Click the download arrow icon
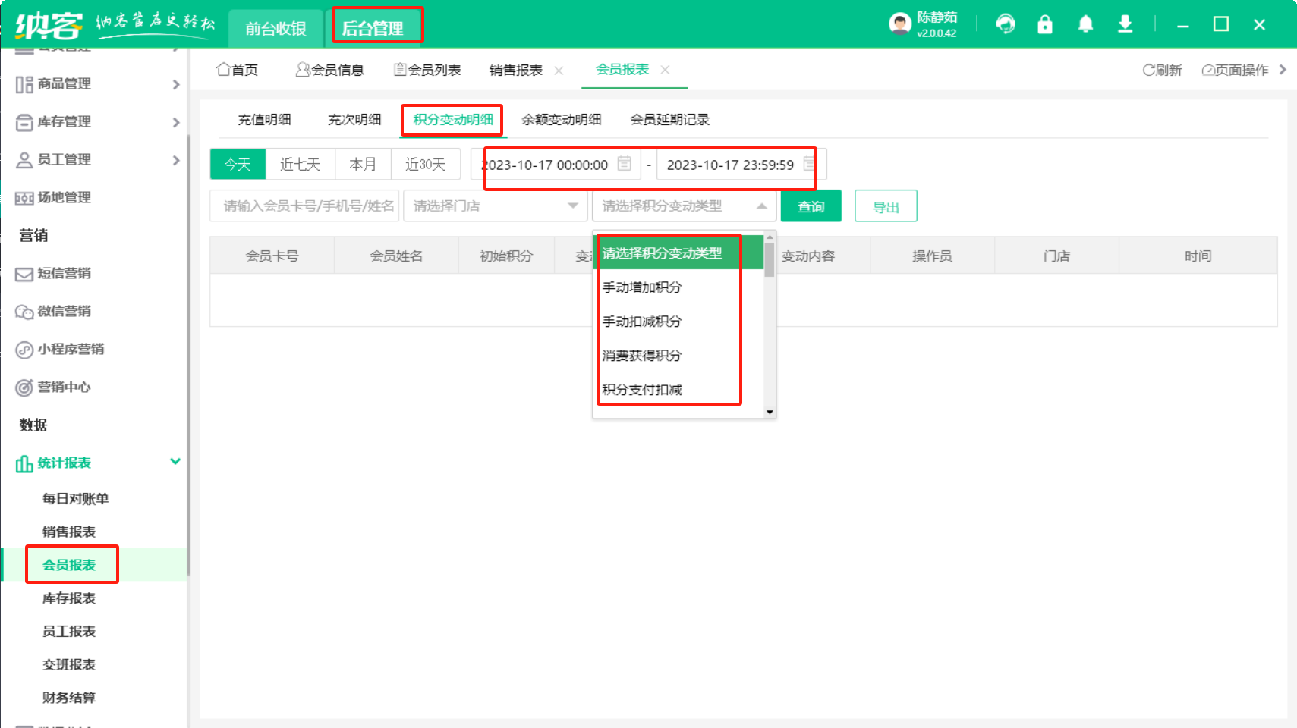 1125,24
